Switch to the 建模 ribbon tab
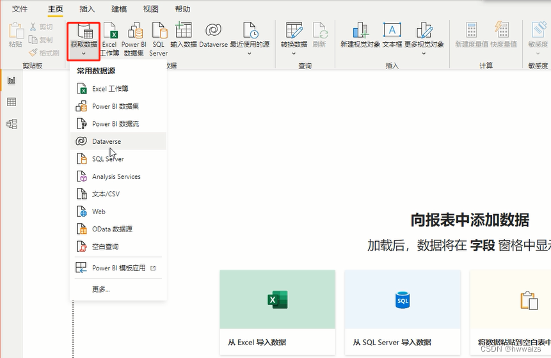Screen dimensions: 551x358 pos(119,9)
